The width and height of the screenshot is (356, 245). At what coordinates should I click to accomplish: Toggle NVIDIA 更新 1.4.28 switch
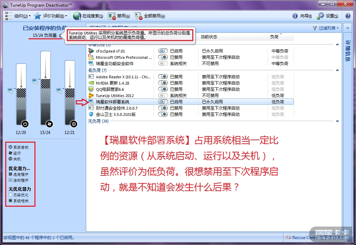tap(163, 83)
